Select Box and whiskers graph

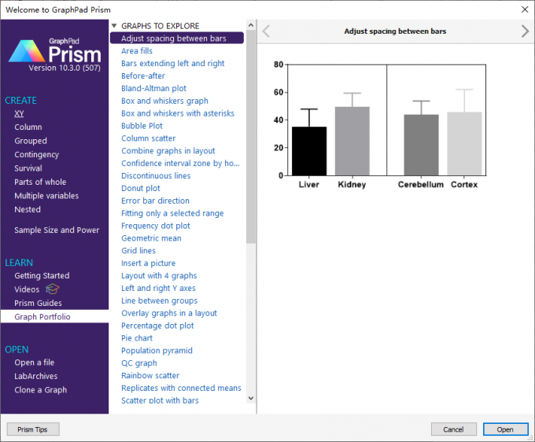click(x=164, y=101)
